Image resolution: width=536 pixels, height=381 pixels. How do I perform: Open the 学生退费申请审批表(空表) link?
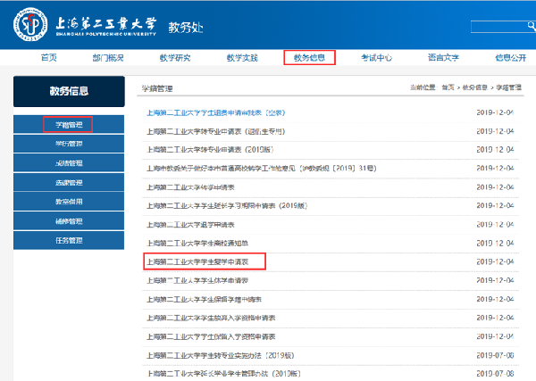[215, 112]
